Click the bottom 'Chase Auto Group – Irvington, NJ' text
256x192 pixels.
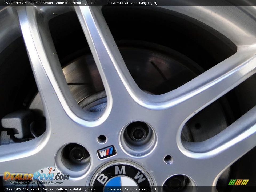[131, 189]
